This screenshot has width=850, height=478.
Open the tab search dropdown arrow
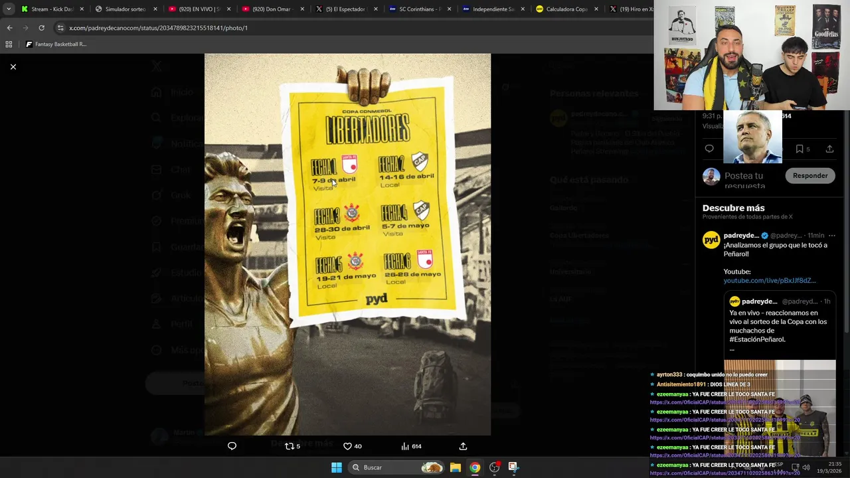click(9, 9)
